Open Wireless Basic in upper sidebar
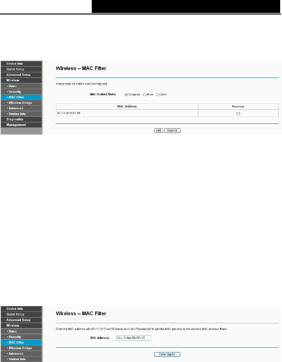This screenshot has height=362, width=282. click(21, 86)
